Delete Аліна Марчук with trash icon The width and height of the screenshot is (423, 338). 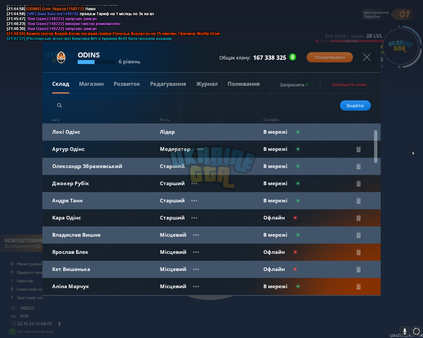click(359, 287)
